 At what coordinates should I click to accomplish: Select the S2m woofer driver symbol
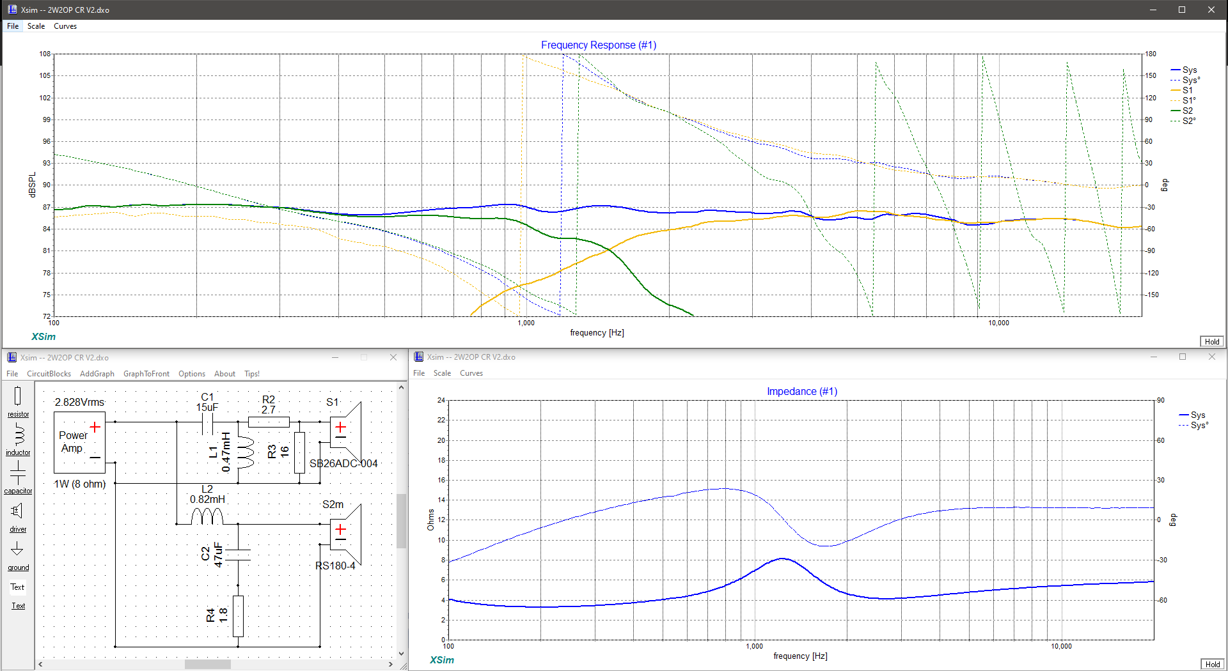pyautogui.click(x=345, y=535)
